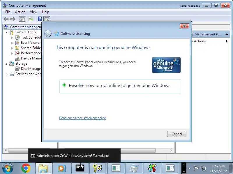Open Action Center flag in system tray

tap(196, 168)
